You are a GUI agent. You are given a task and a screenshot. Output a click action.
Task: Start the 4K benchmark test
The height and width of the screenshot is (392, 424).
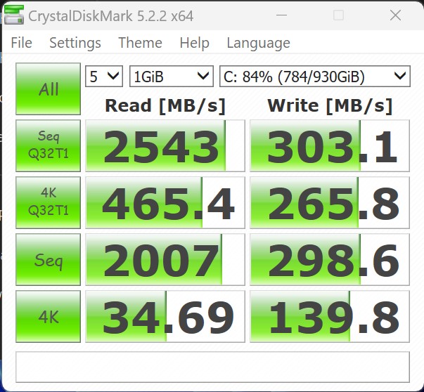[48, 317]
